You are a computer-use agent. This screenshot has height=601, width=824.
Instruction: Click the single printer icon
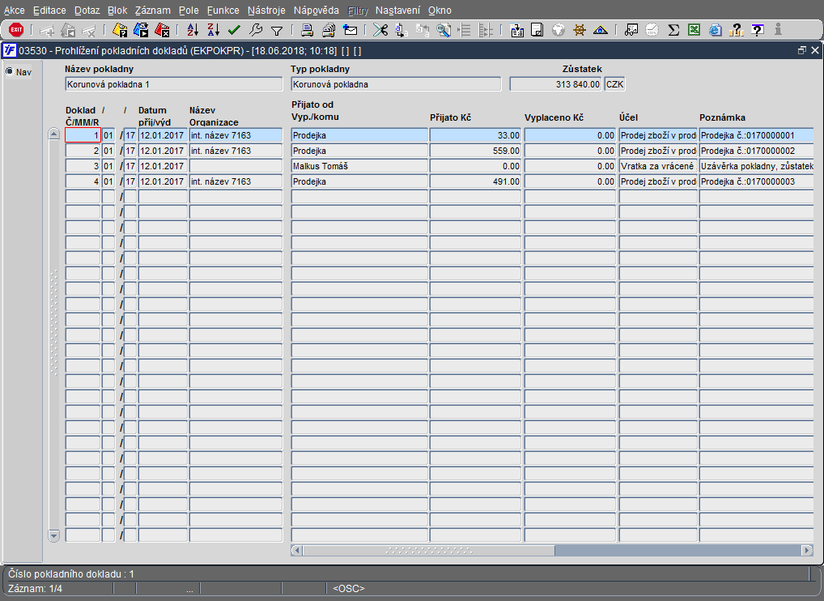click(x=308, y=30)
